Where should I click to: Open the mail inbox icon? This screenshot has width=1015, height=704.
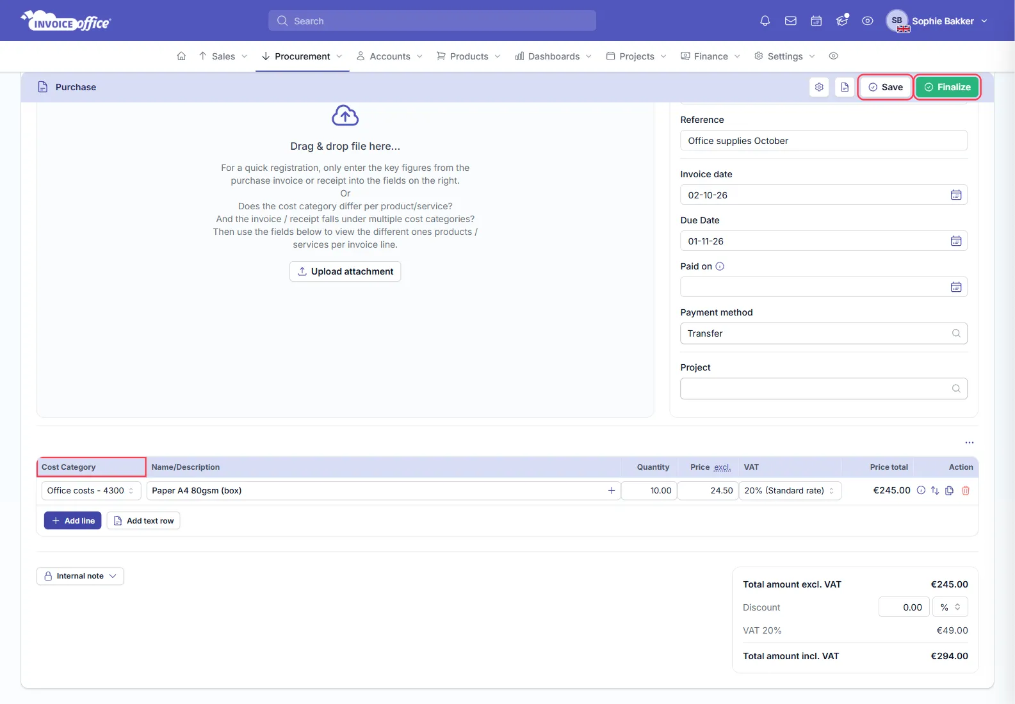coord(791,21)
